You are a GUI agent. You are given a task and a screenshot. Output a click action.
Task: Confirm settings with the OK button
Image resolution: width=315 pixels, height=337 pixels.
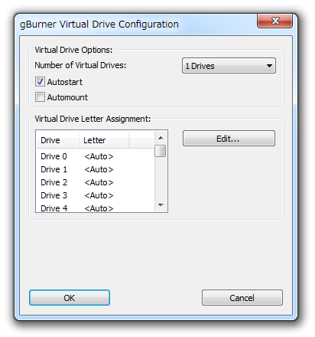click(70, 298)
